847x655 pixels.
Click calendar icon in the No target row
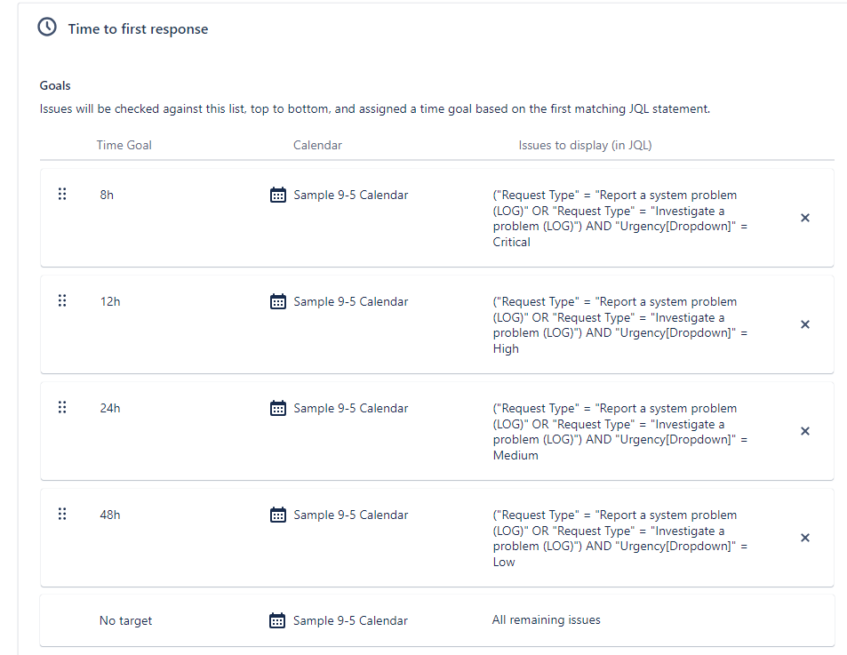(278, 620)
